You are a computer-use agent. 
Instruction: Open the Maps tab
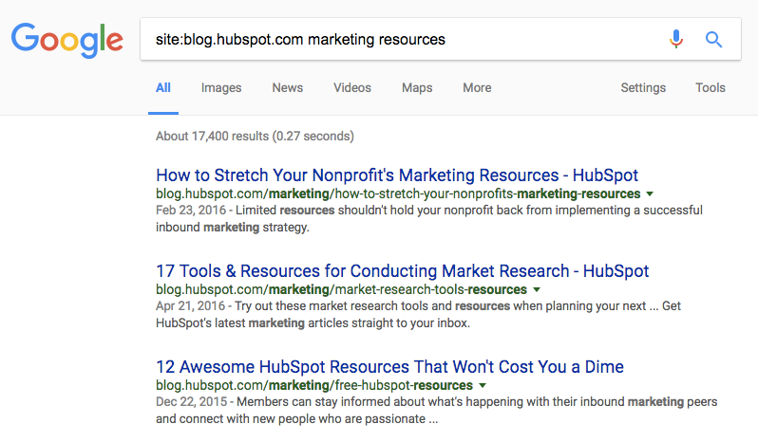[417, 88]
